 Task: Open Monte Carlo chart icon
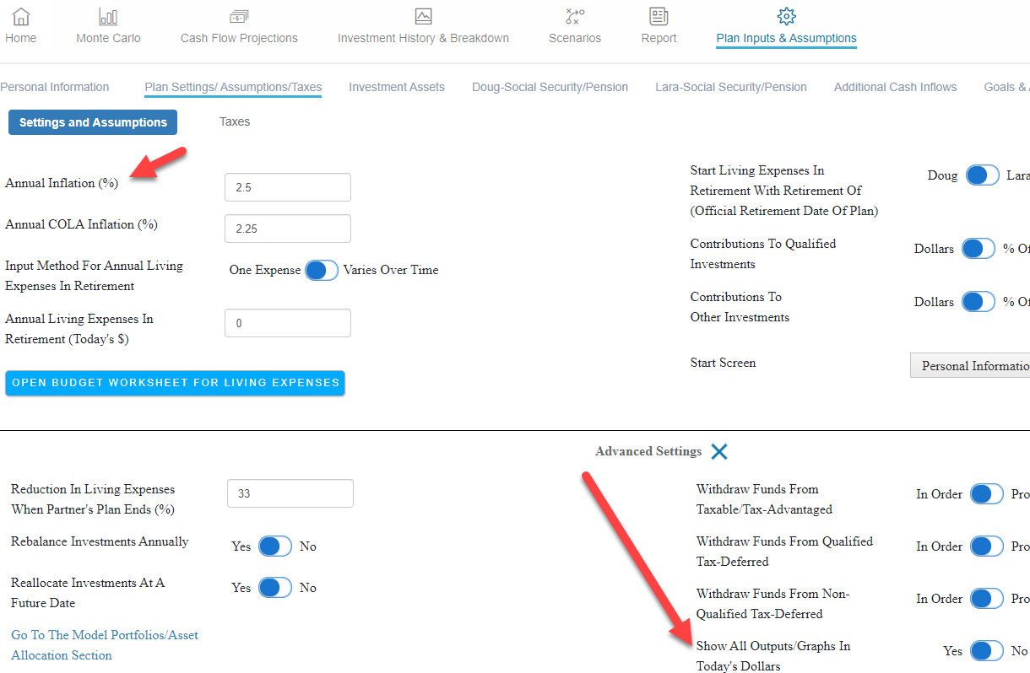[108, 16]
